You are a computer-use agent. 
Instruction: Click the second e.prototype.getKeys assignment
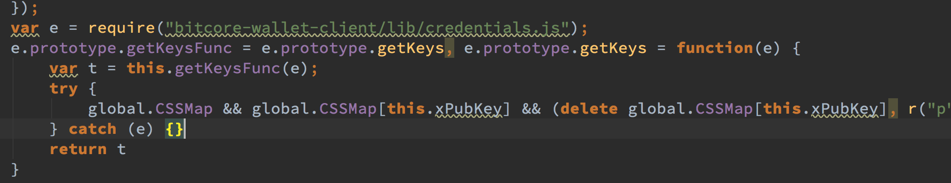click(x=556, y=48)
